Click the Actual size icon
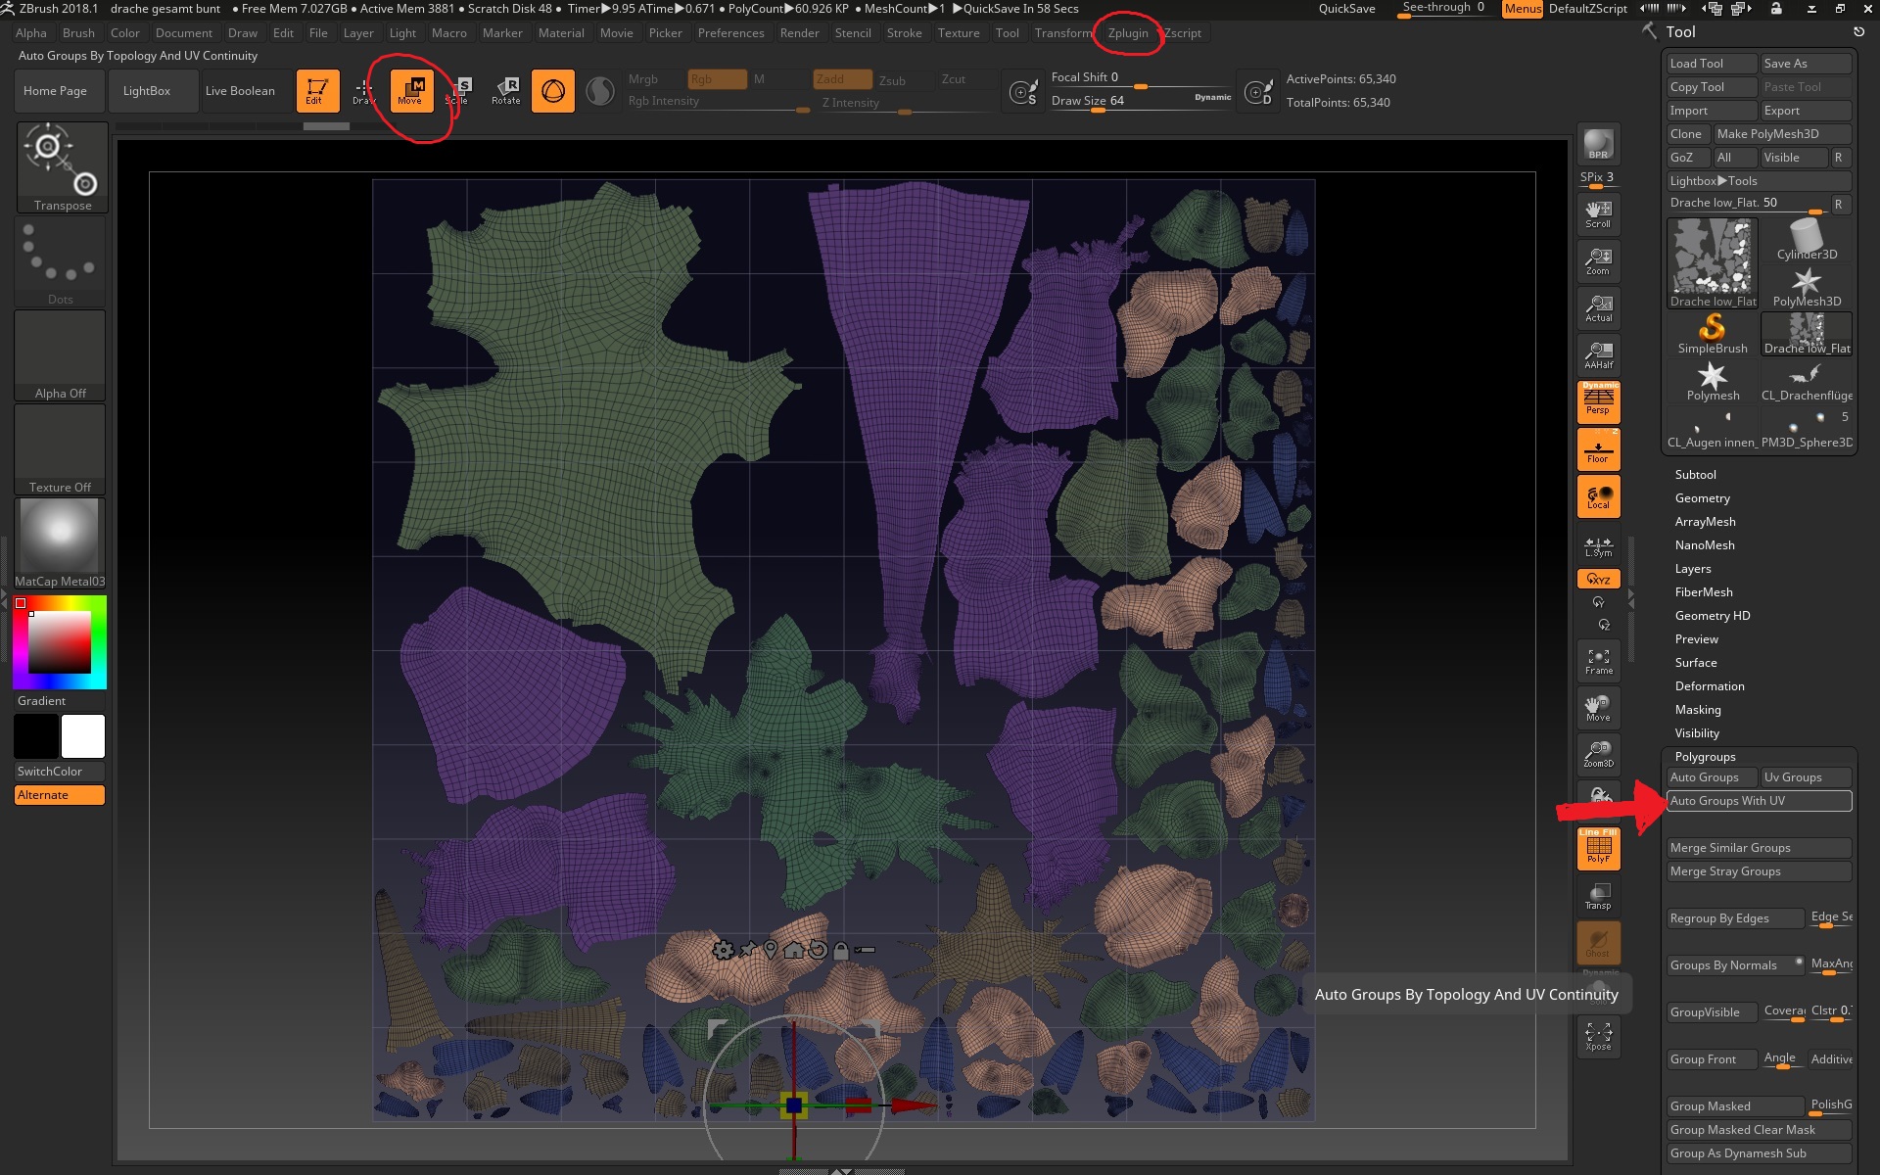Screen dimensions: 1880x1175 pos(1598,308)
